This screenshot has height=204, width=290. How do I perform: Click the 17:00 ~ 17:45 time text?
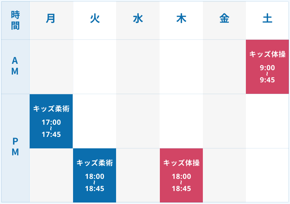[x=51, y=128]
